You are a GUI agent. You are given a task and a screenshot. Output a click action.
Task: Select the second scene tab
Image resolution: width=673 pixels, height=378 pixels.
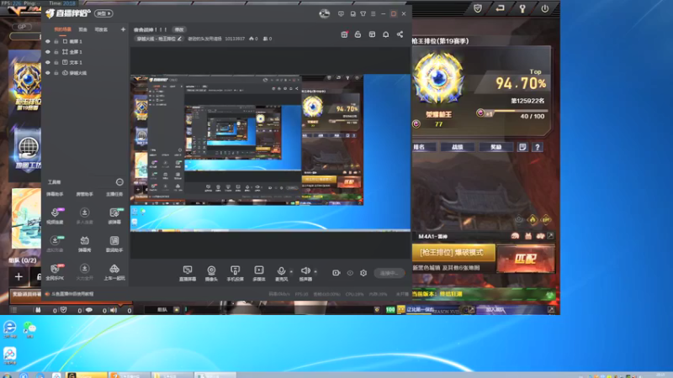click(x=82, y=29)
